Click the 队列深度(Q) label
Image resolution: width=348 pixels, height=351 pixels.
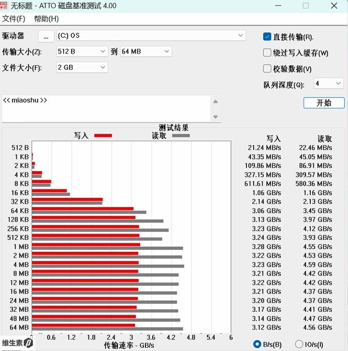click(284, 85)
